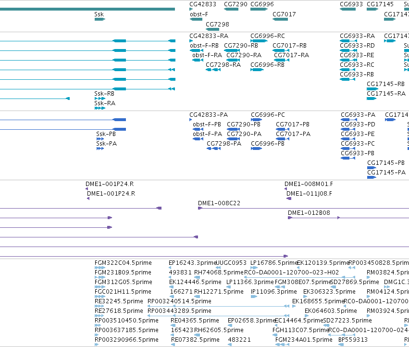Open EST RP003443289.5prime
The height and width of the screenshot is (347, 409).
pos(179,311)
